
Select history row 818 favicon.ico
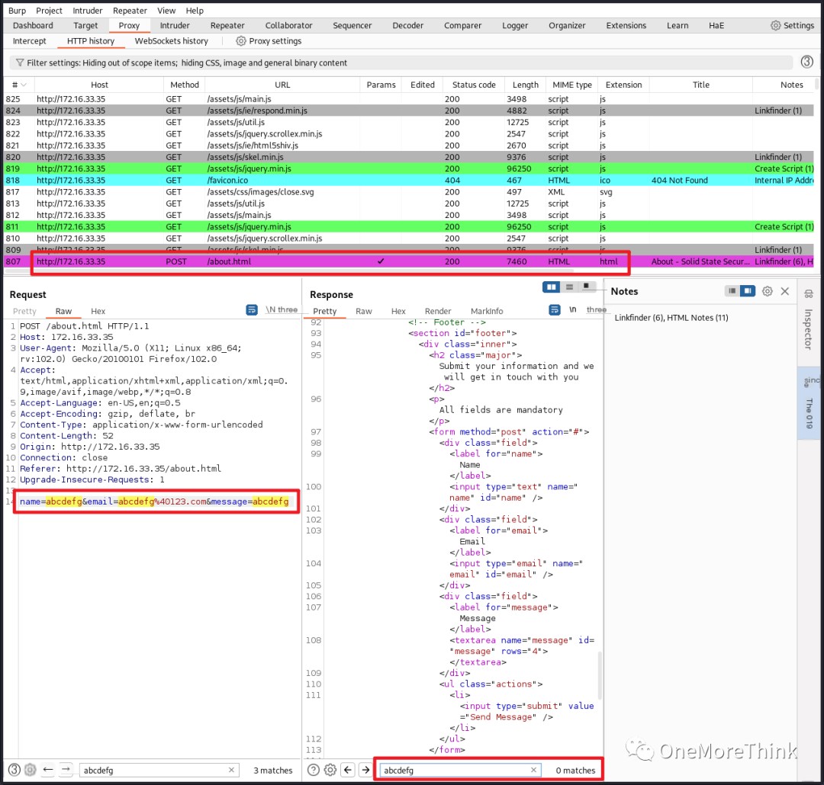click(x=409, y=180)
